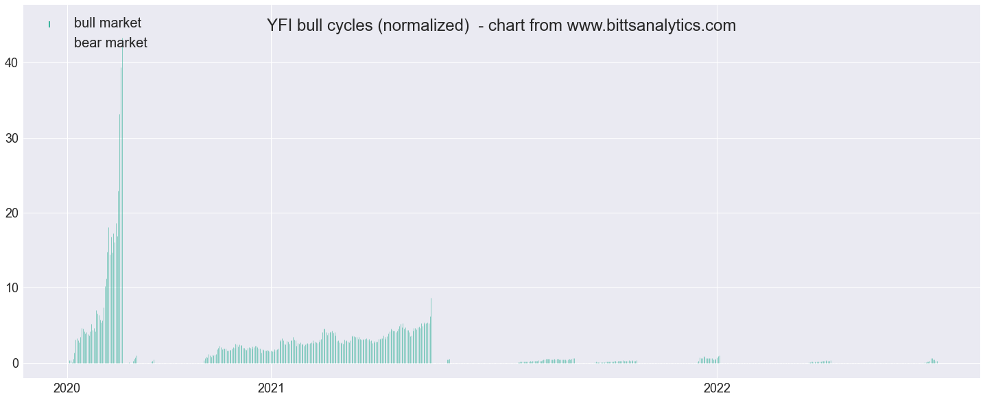Click the tiny isolated bars after mid-2021 spike

(x=449, y=360)
